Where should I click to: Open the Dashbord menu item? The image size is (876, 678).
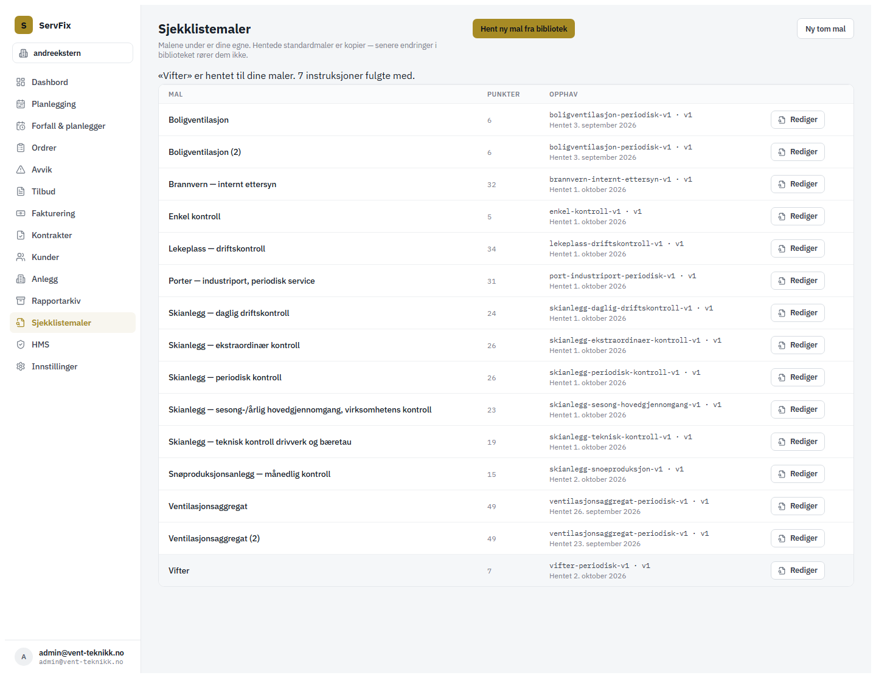[x=72, y=82]
